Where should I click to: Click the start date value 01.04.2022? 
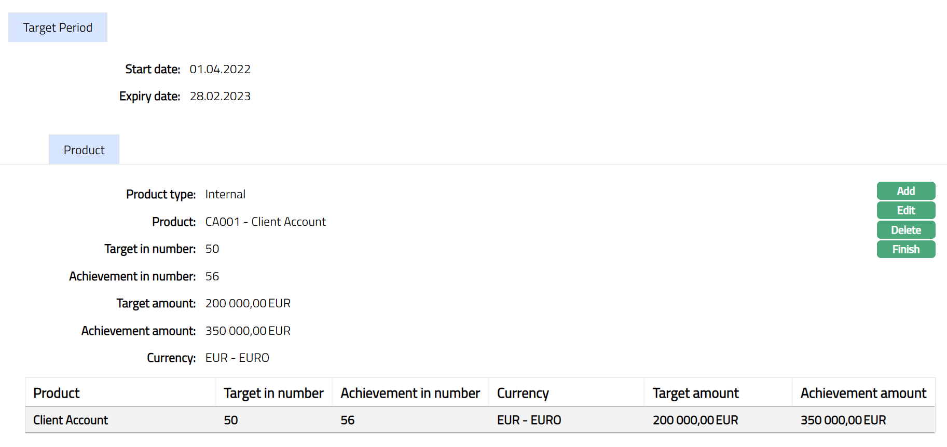coord(220,69)
